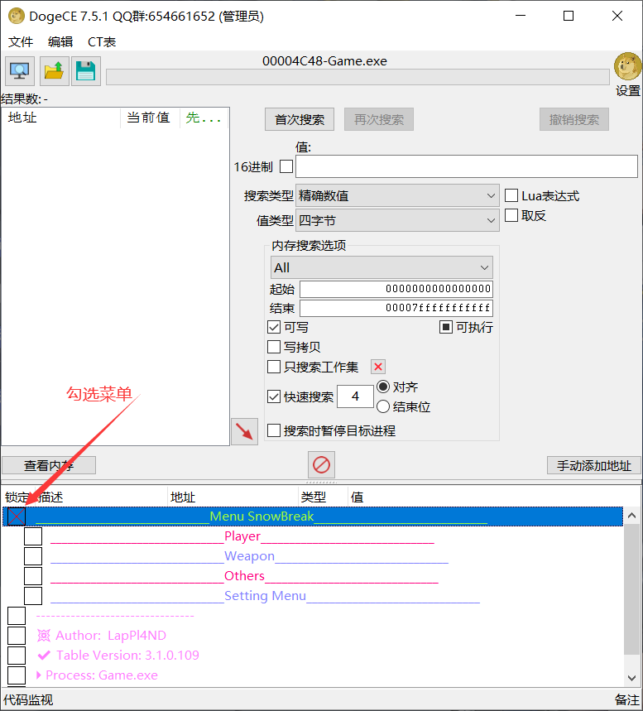Expand the memory region dropdown showing All
643x711 pixels.
click(381, 267)
